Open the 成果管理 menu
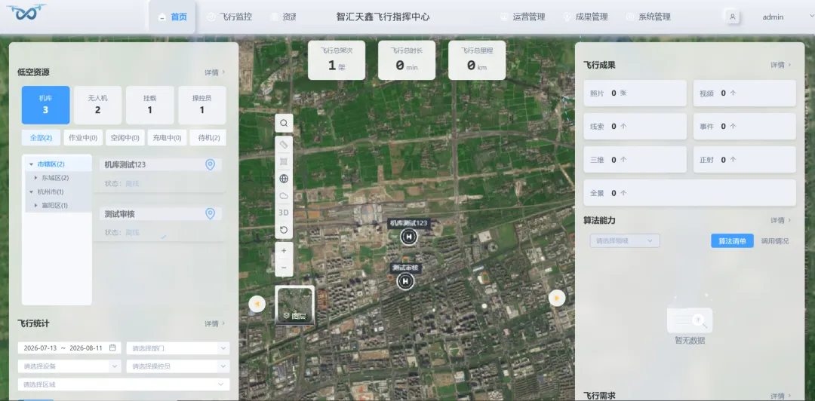 click(x=586, y=17)
